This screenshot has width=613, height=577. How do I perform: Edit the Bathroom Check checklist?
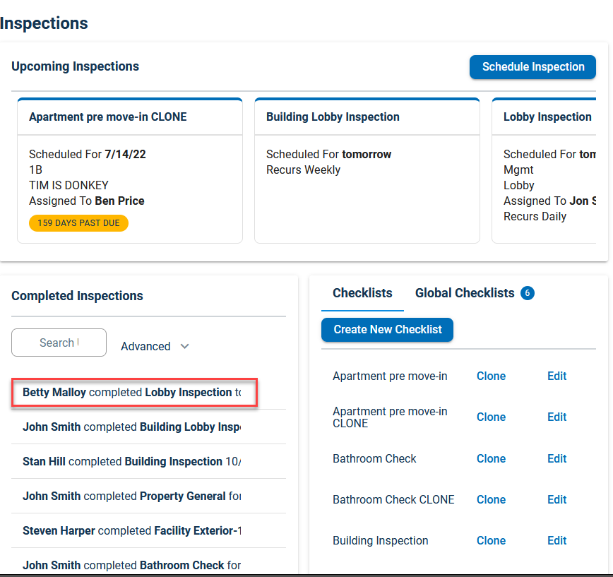(x=557, y=458)
